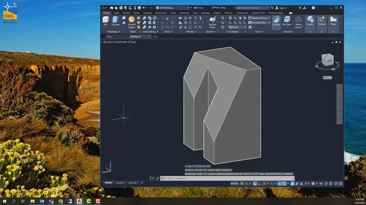Open the Unsaved View dropdown

(259, 23)
